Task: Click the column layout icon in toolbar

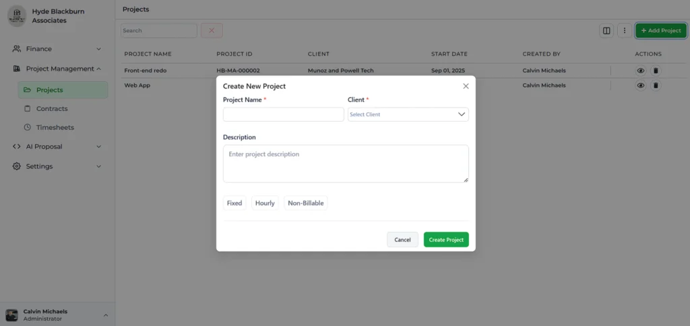Action: coord(606,30)
